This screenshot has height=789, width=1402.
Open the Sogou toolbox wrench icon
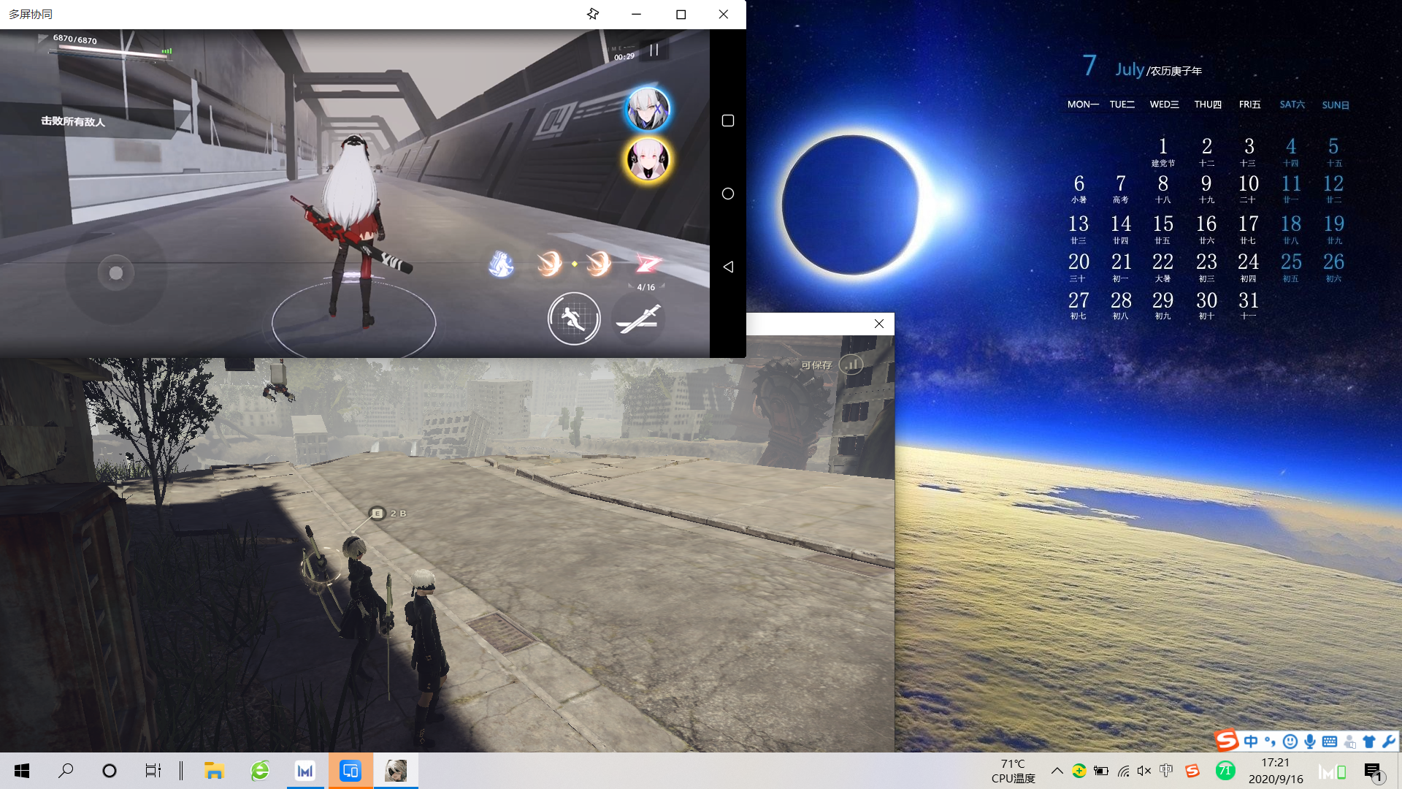(x=1389, y=742)
